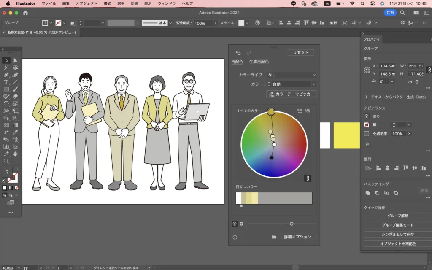The width and height of the screenshot is (432, 270).
Task: Toggle the harmony link on the color wheel
Action: (308, 178)
